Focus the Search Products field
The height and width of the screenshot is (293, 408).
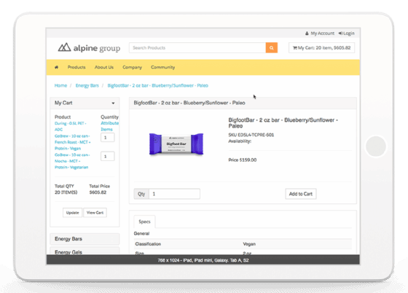197,48
